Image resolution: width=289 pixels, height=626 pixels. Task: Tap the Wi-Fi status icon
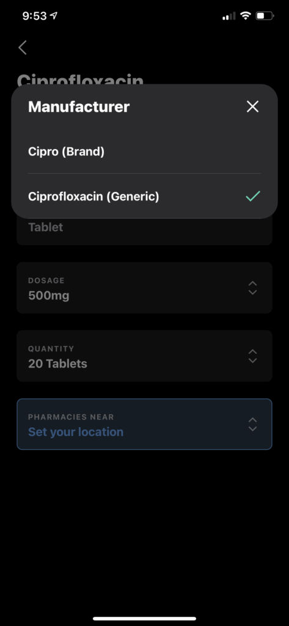tap(246, 16)
